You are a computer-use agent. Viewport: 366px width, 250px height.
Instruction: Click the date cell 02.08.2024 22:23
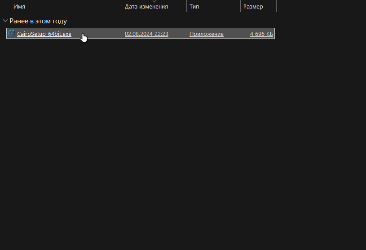[x=146, y=34]
